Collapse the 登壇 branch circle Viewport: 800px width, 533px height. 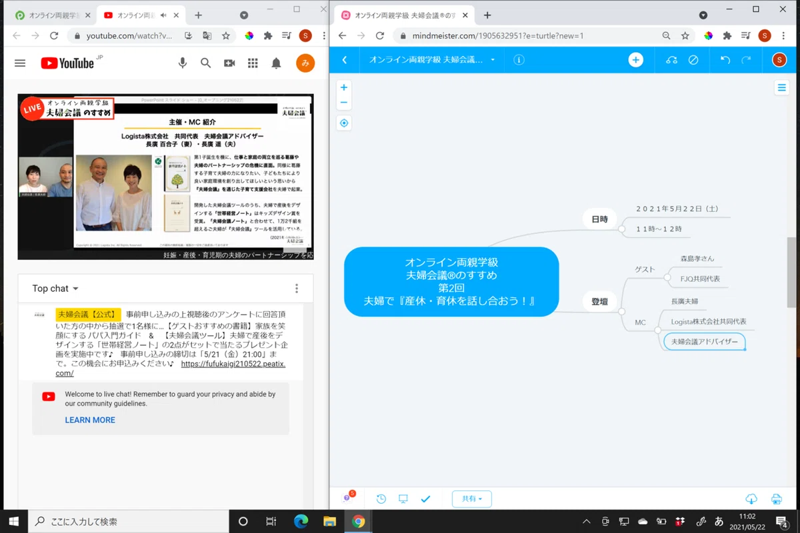pos(621,312)
